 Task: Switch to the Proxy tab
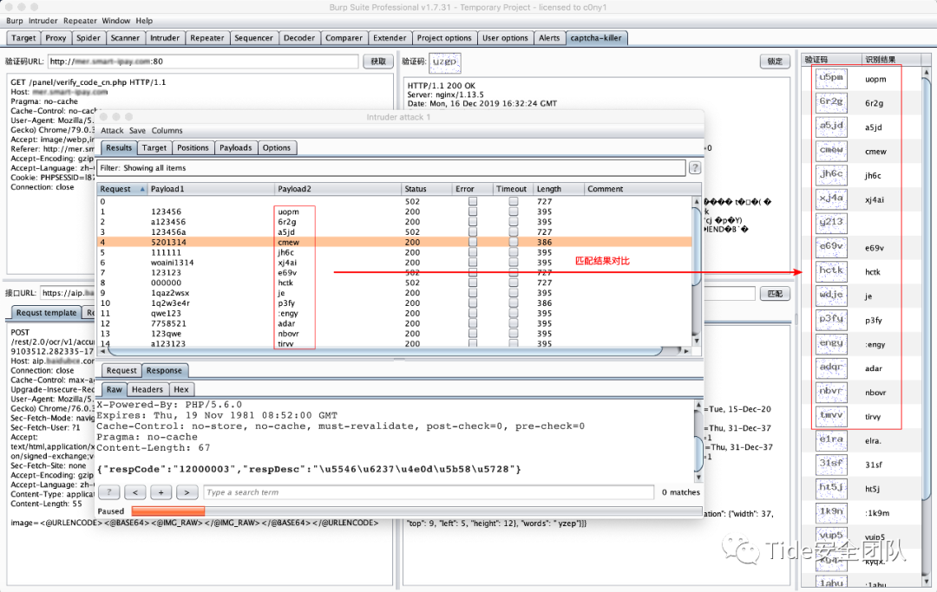(x=56, y=37)
